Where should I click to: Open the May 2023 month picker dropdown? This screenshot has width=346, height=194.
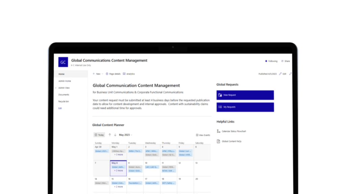click(x=125, y=135)
